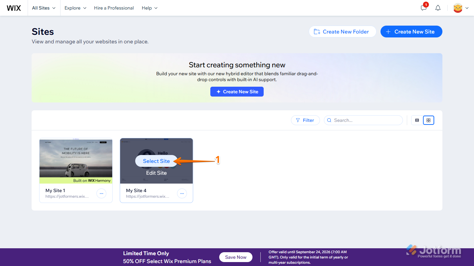Screen dimensions: 474x266
Task: Expand the All Sites dropdown
Action: [x=44, y=8]
